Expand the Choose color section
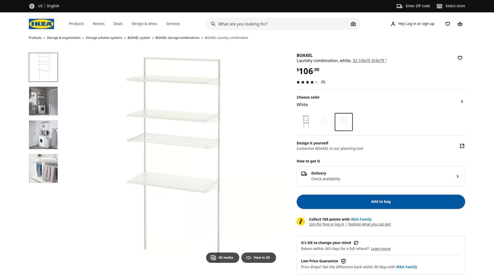Viewport: 494px width, 278px height. coord(461,101)
